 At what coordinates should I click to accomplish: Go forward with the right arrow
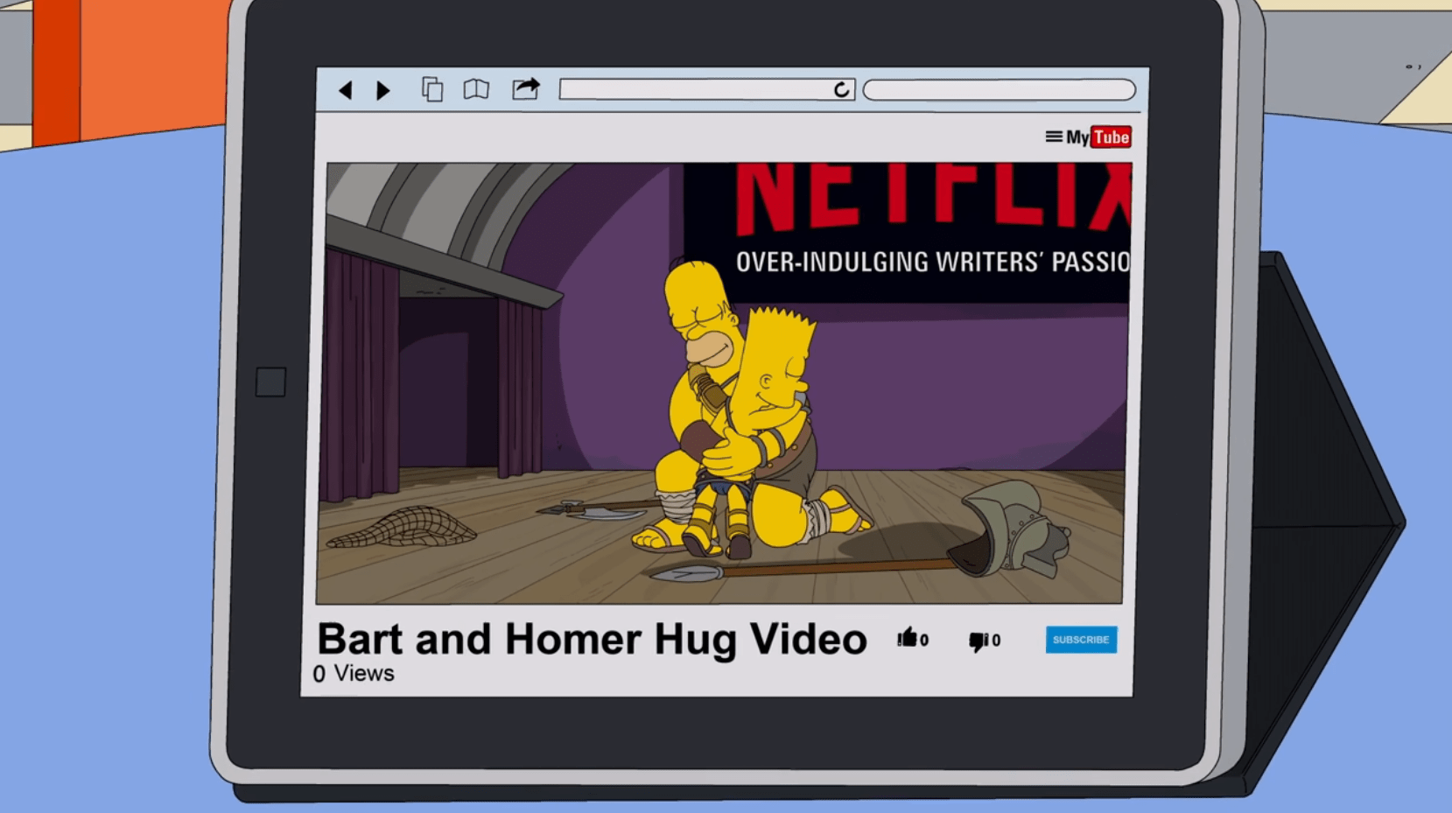(382, 90)
